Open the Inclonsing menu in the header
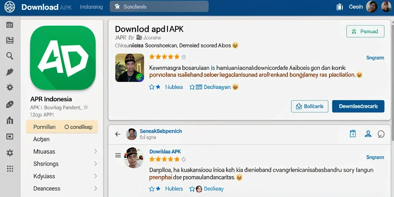 tap(91, 7)
